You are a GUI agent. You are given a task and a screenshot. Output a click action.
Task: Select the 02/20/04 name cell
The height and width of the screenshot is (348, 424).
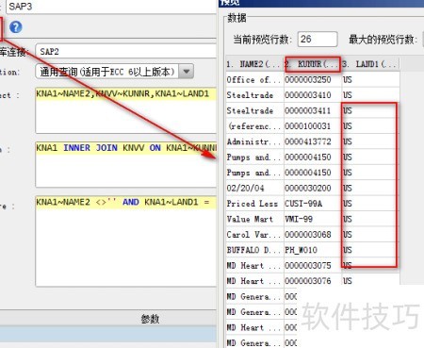click(254, 188)
